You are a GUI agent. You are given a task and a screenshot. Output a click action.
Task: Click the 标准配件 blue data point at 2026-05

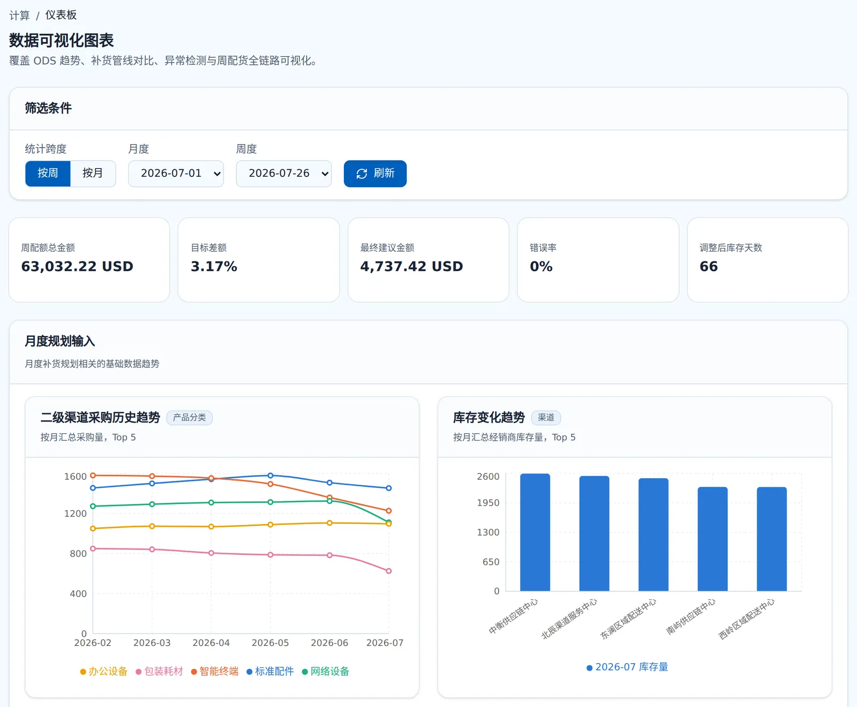coord(270,476)
